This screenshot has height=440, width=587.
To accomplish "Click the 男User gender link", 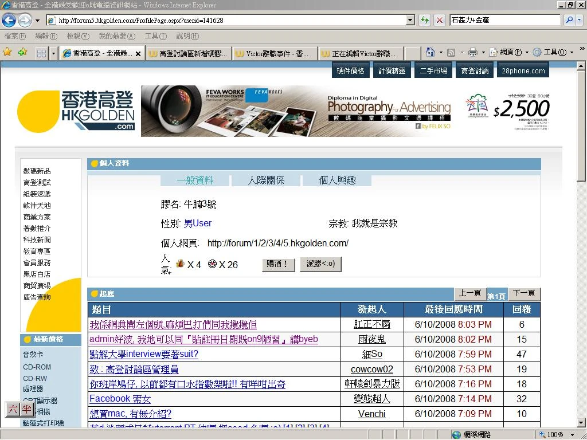I will [x=198, y=223].
